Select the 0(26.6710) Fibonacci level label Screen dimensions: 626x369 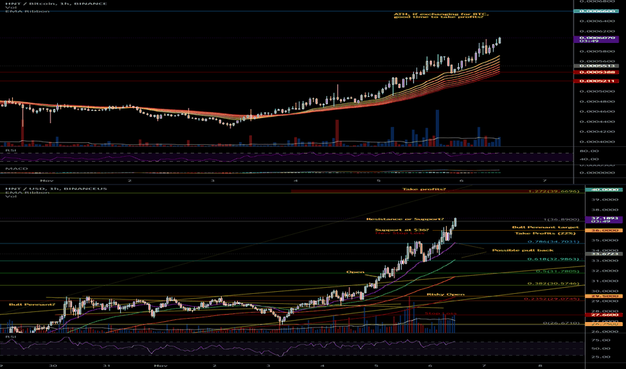click(561, 323)
